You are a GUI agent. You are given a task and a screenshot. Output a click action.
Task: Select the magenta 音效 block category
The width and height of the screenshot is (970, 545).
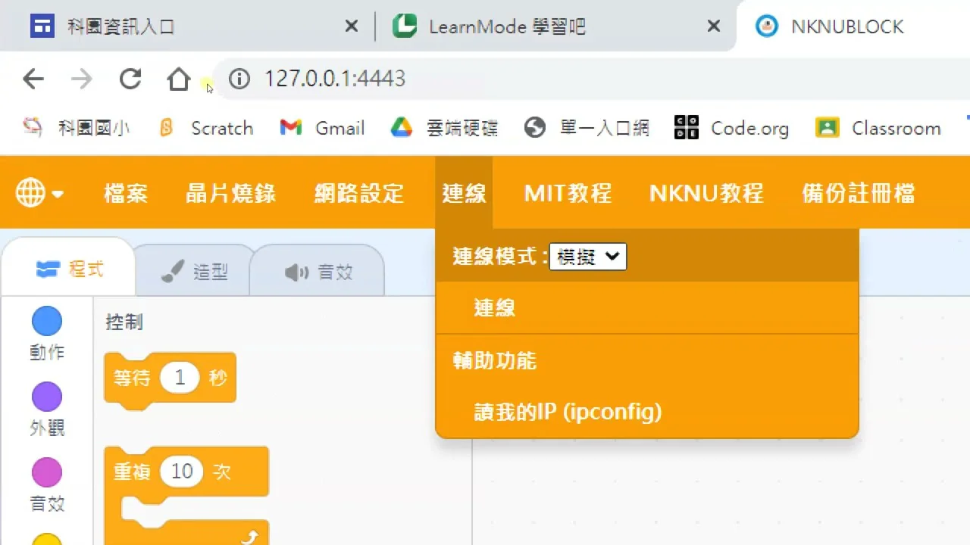pyautogui.click(x=47, y=485)
